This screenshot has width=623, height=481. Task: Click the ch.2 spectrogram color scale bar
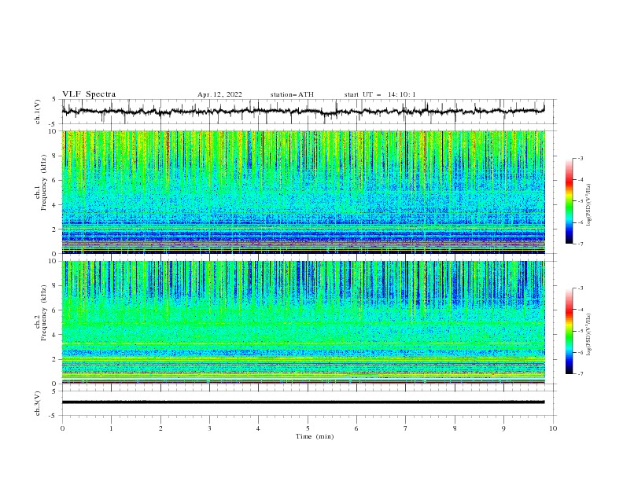pos(569,331)
